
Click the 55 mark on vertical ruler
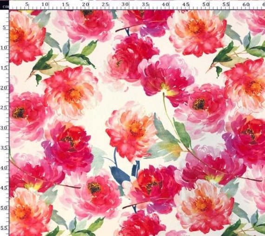click(4, 228)
